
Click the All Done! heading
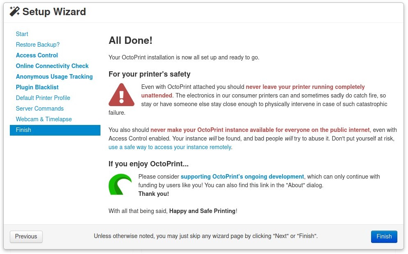click(x=130, y=40)
